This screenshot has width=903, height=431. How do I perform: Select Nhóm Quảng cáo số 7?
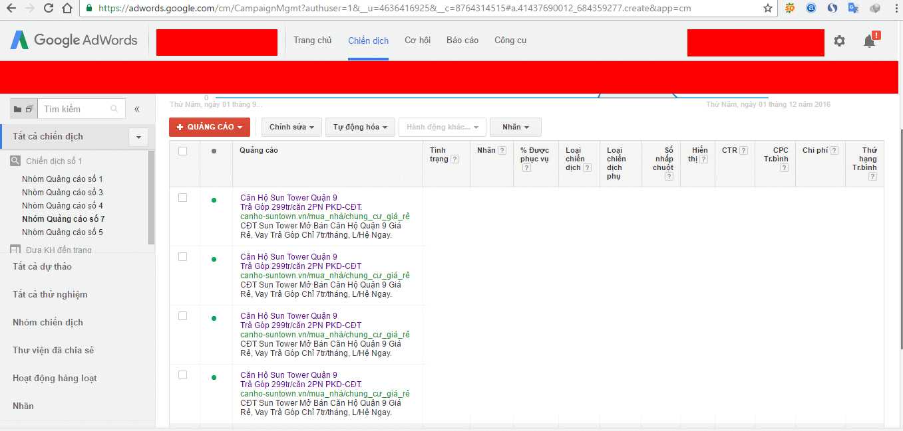click(63, 219)
